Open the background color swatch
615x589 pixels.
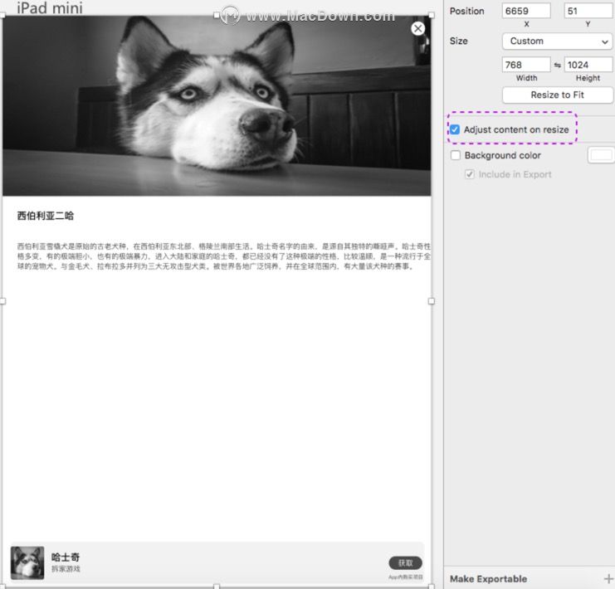point(601,155)
